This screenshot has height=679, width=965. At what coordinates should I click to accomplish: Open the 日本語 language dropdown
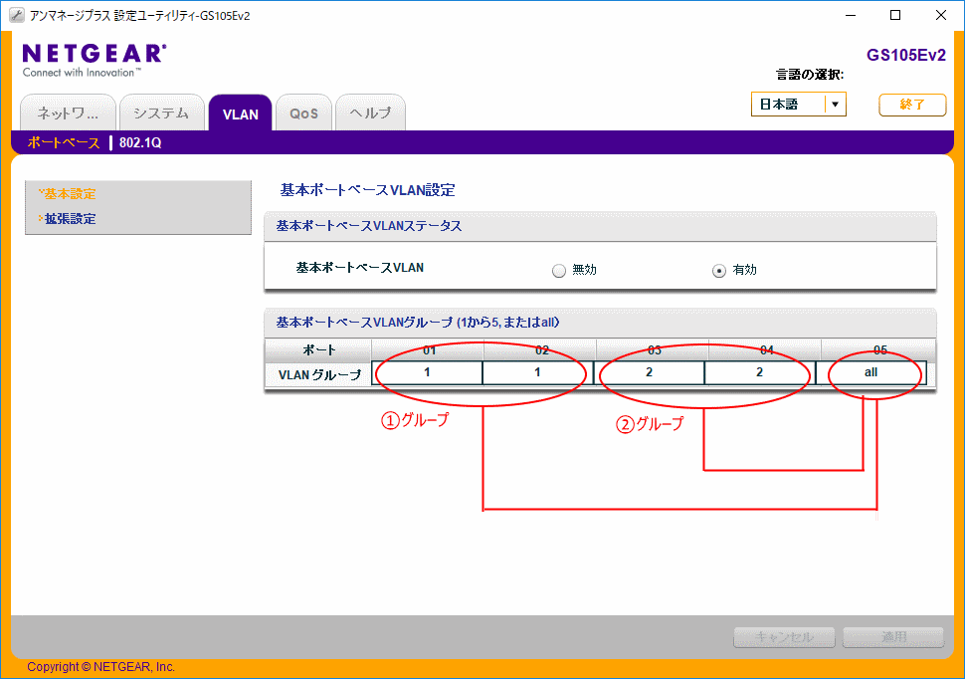point(798,105)
